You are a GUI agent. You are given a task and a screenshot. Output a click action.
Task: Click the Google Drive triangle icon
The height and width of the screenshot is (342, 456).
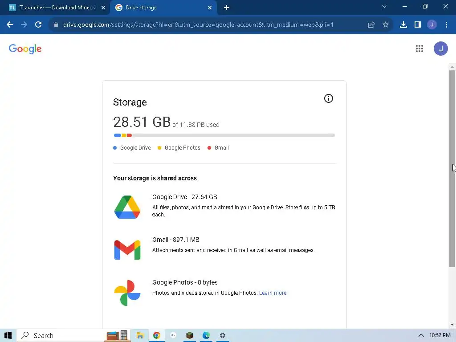pos(127,207)
